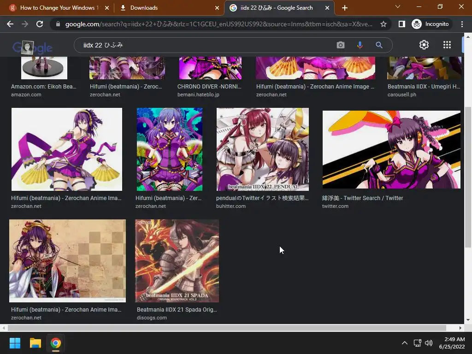Click the Chrome taskbar icon
Screen dimensions: 472x354
[55, 343]
